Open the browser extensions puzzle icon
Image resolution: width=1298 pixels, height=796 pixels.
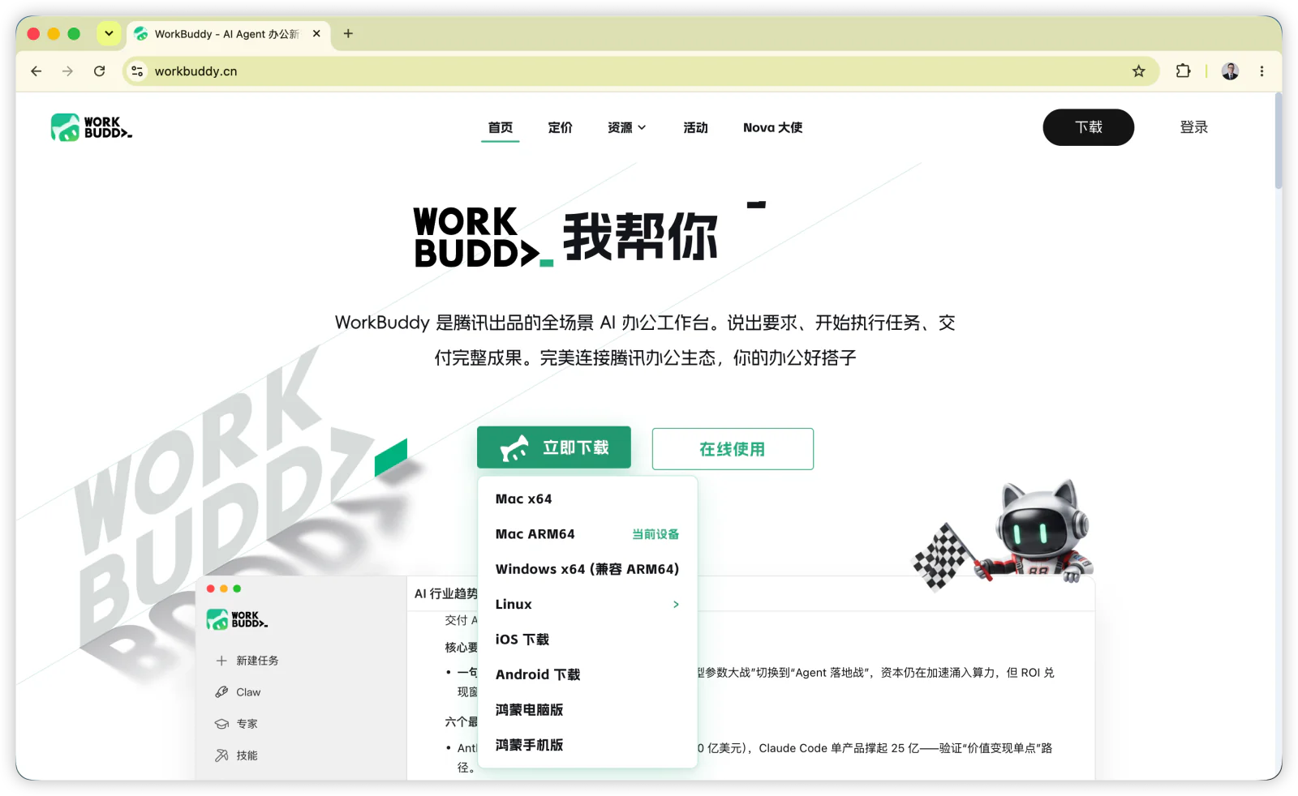point(1183,71)
